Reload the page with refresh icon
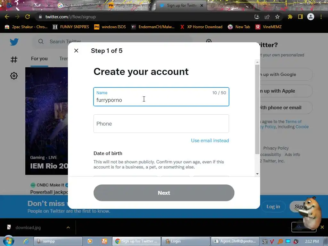The width and height of the screenshot is (328, 246). click(28, 17)
